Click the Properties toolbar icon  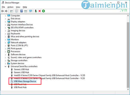click(16, 11)
